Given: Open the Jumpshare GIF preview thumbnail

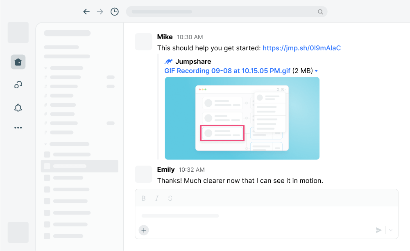Looking at the screenshot, I should (x=242, y=118).
